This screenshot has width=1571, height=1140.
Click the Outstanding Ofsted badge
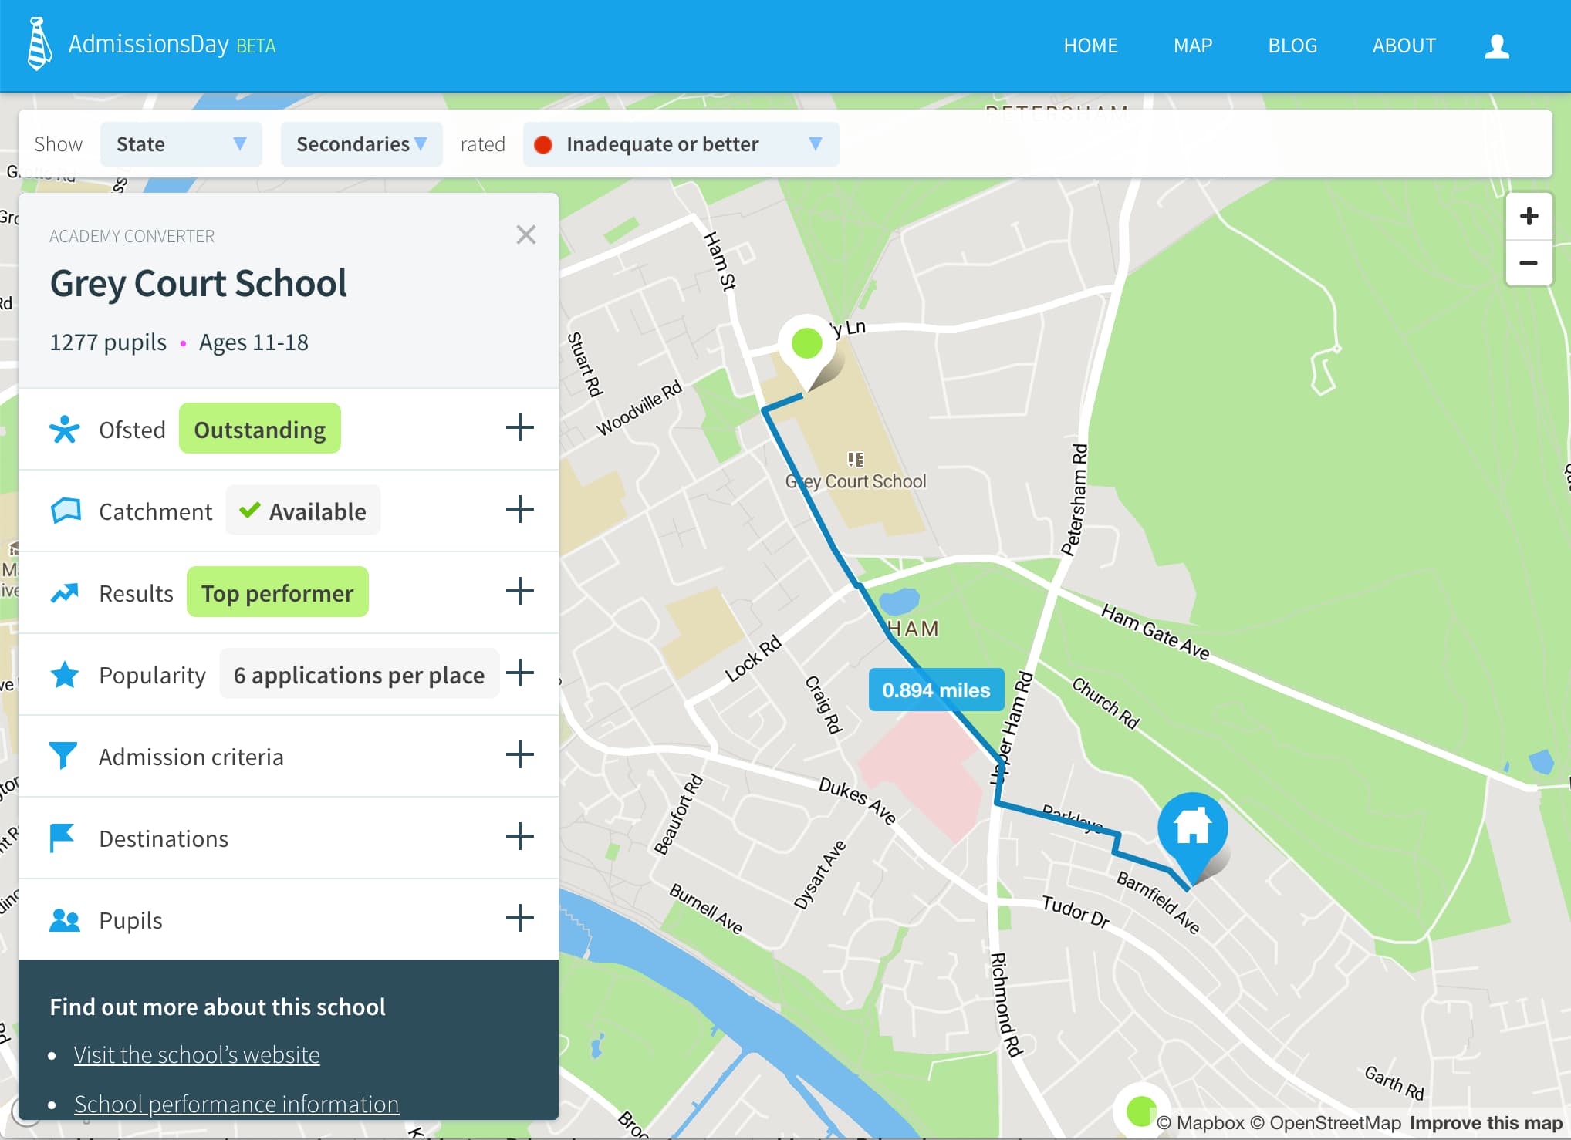point(260,429)
